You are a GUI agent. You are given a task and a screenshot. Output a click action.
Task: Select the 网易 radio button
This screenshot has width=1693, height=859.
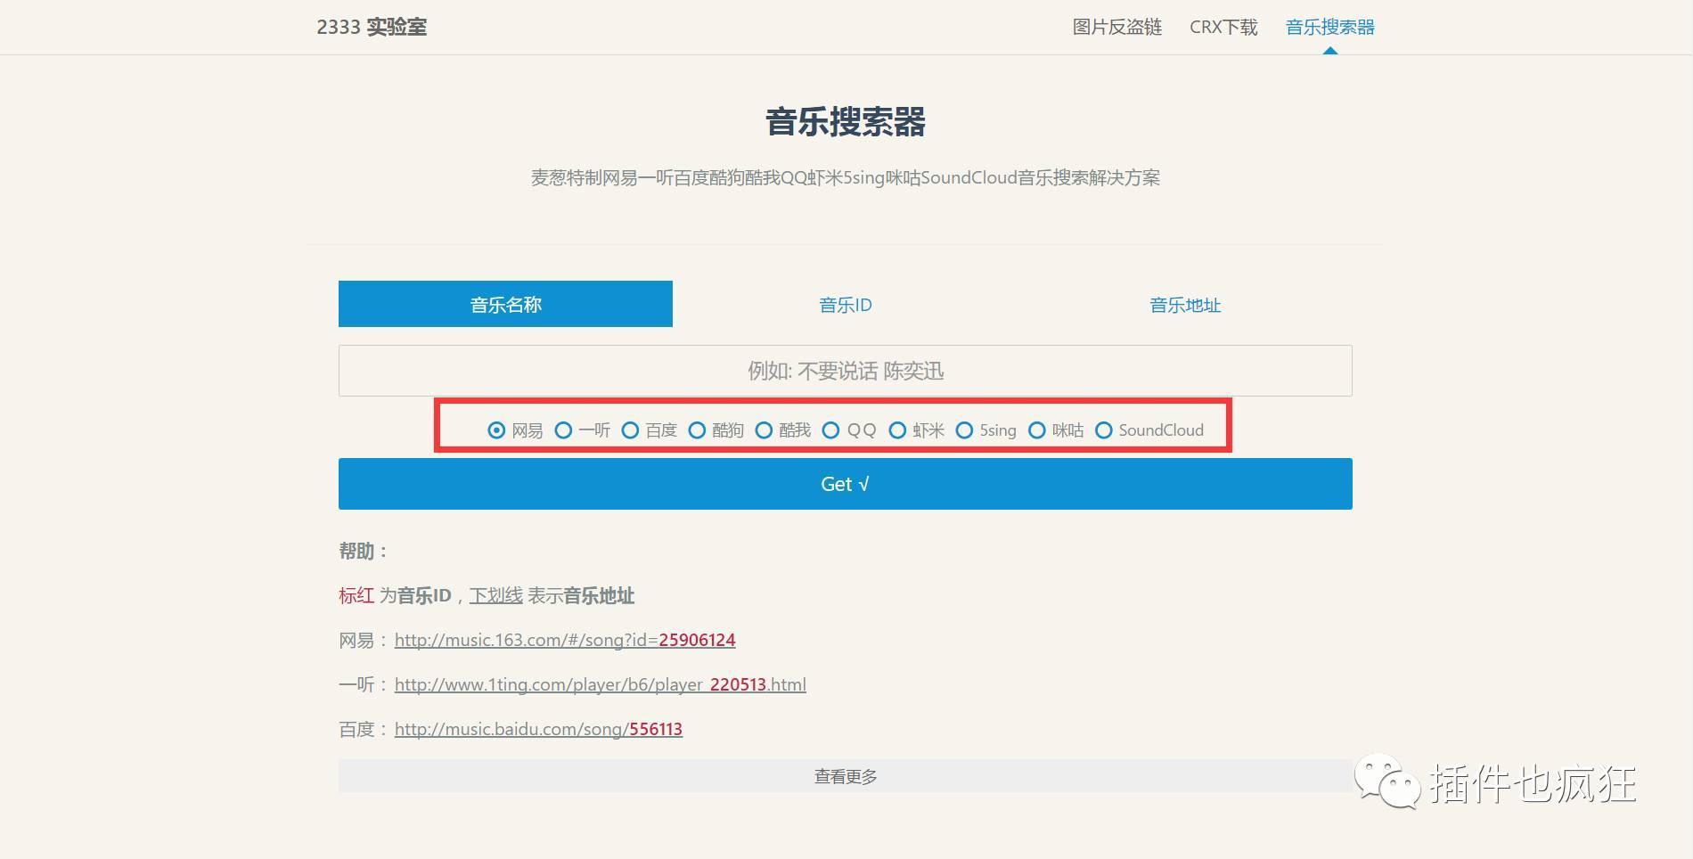[x=496, y=430]
